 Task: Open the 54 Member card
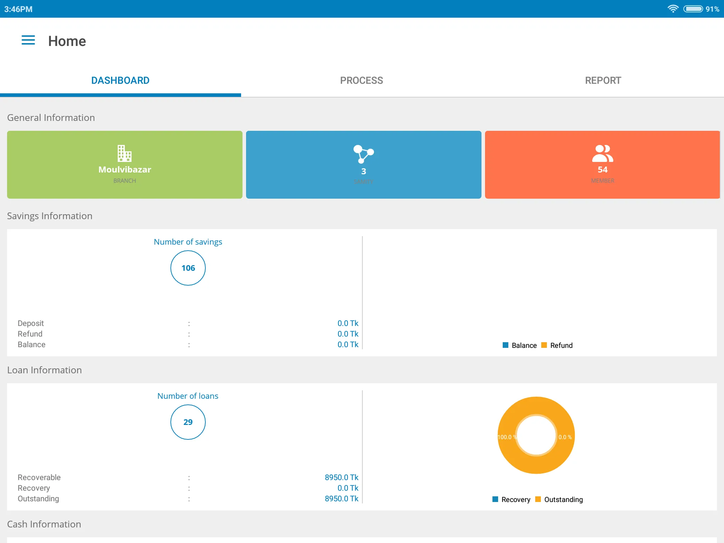(x=602, y=165)
